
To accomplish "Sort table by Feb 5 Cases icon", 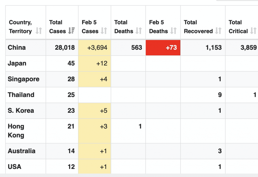I will (x=104, y=31).
